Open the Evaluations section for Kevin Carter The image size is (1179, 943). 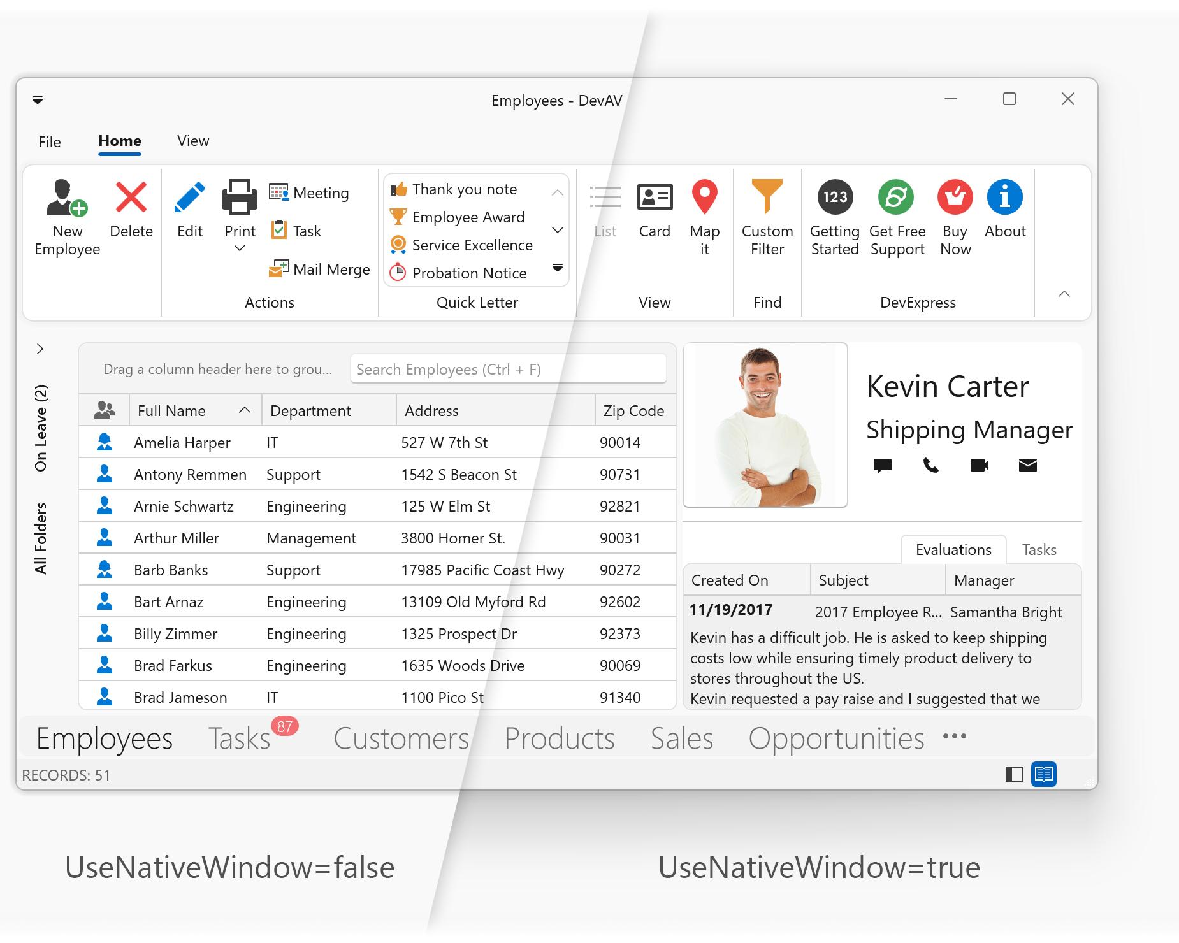pos(952,549)
